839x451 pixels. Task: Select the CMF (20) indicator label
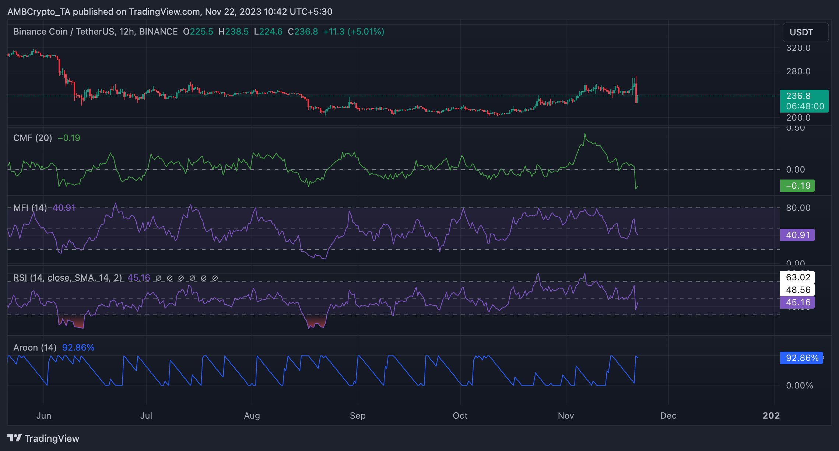[32, 138]
